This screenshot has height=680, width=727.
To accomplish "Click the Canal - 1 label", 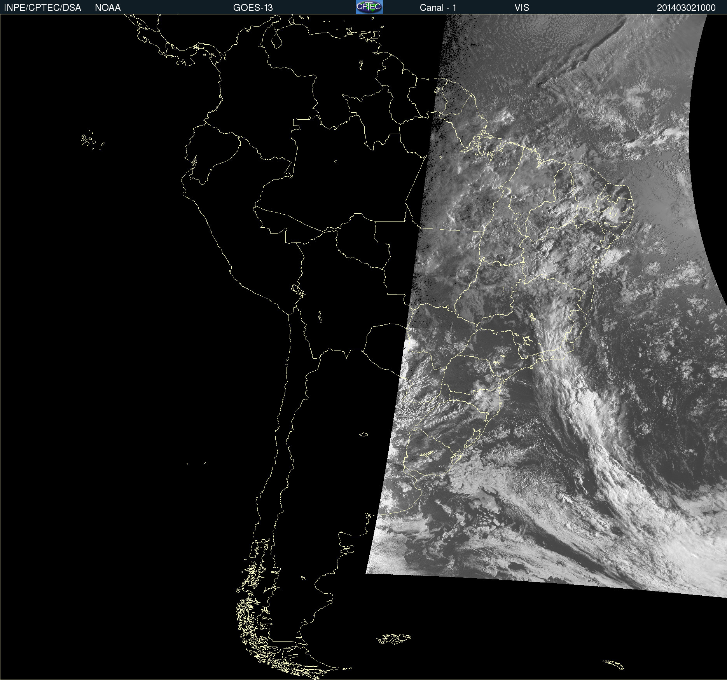I will pyautogui.click(x=438, y=8).
